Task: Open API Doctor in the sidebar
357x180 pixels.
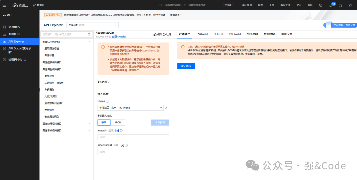Action: pos(20,50)
